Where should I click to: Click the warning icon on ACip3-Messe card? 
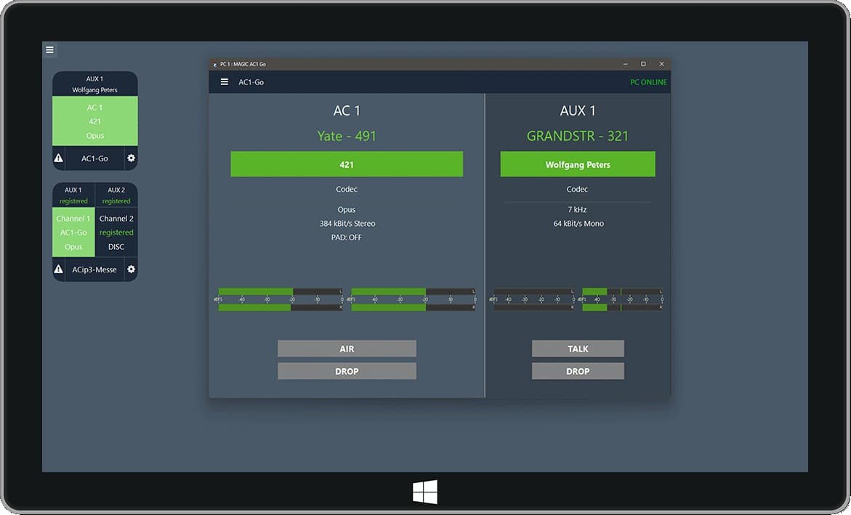point(59,269)
